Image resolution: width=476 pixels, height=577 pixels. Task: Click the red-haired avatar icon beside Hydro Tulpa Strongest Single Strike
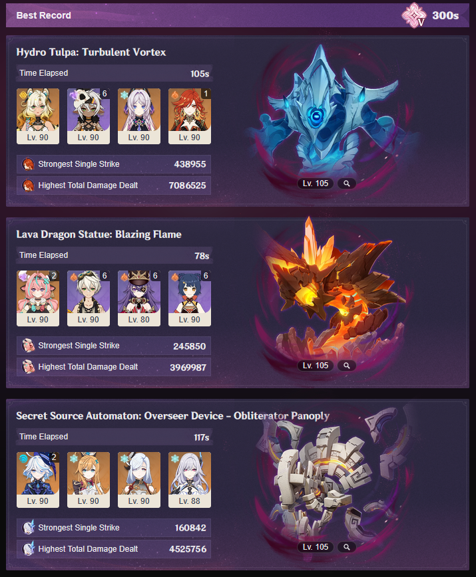tap(28, 164)
